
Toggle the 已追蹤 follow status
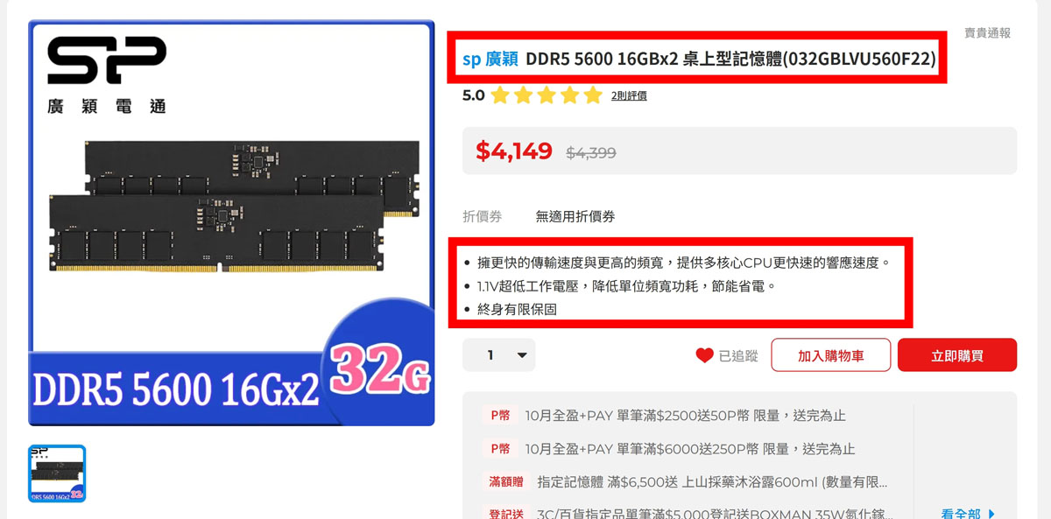point(726,355)
